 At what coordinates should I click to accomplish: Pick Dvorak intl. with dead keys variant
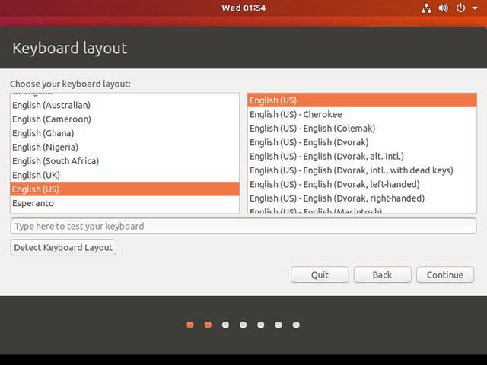[x=362, y=170]
